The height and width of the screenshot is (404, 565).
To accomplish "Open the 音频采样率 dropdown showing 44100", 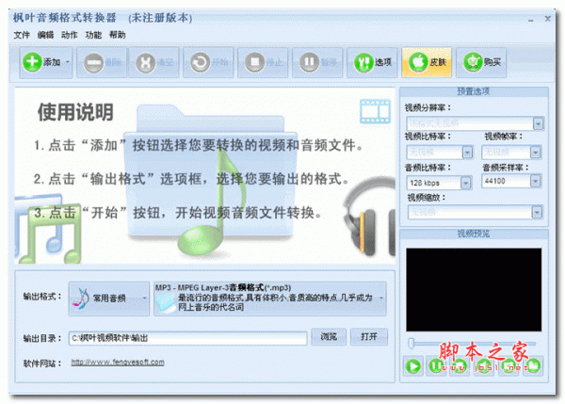I will (536, 181).
